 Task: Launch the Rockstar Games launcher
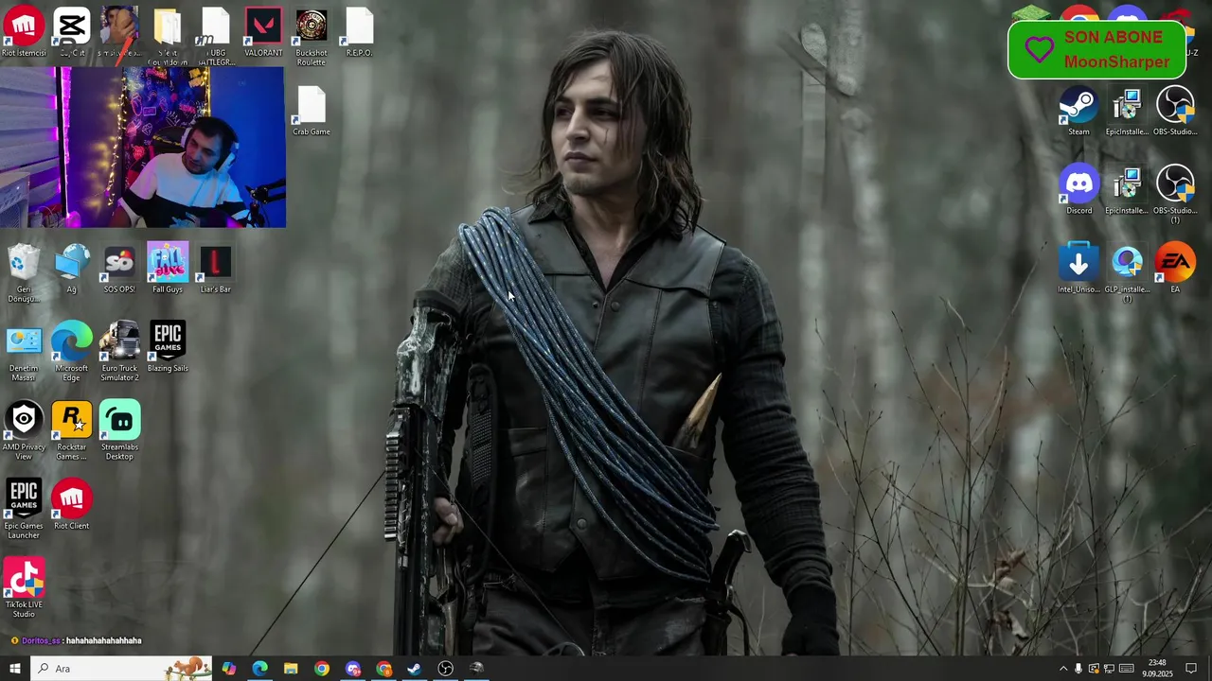click(72, 431)
